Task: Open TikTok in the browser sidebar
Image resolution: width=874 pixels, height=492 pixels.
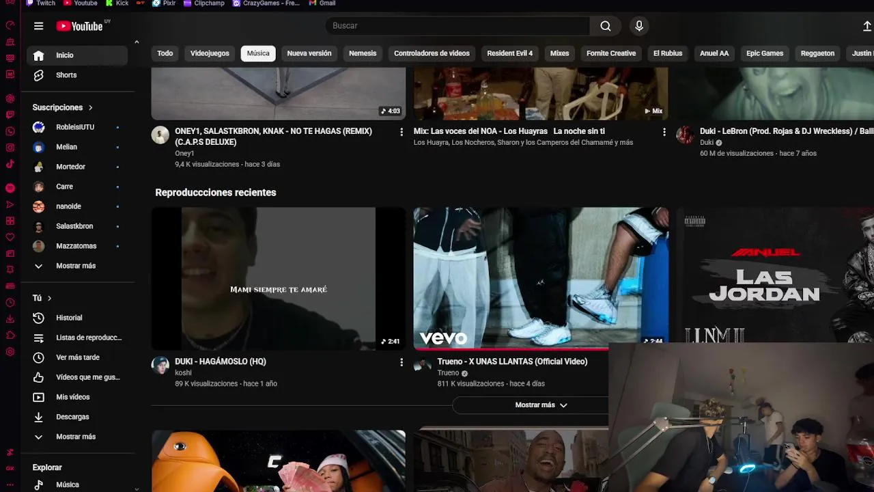Action: coord(10,164)
